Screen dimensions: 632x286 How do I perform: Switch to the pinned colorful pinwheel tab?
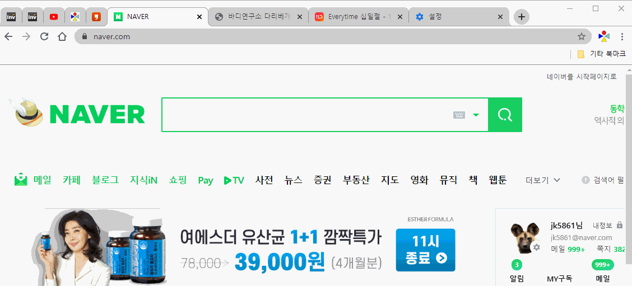pos(75,17)
